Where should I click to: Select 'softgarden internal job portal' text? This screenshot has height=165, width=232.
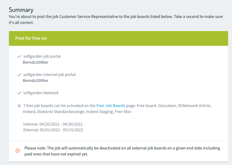(50, 74)
